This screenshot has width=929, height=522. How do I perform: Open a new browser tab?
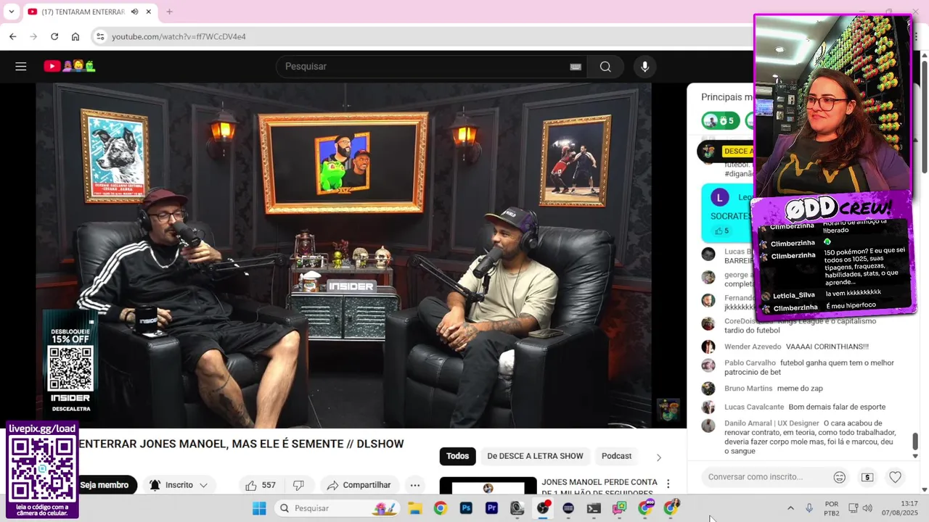pyautogui.click(x=169, y=12)
